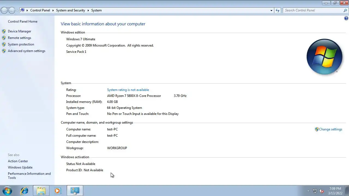
Task: Click the shield icon beside Device Manager
Action: coord(4,31)
